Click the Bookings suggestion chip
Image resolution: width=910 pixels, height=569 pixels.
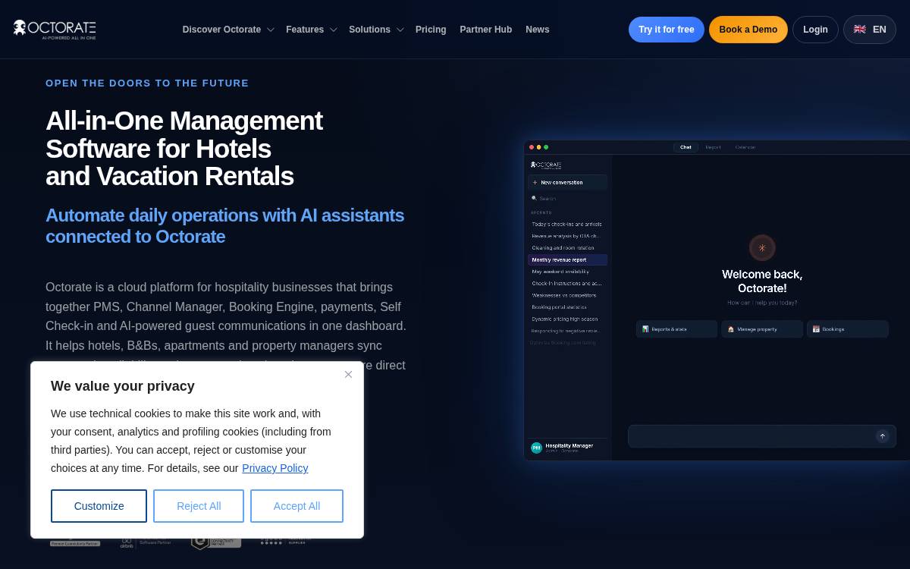tap(847, 329)
